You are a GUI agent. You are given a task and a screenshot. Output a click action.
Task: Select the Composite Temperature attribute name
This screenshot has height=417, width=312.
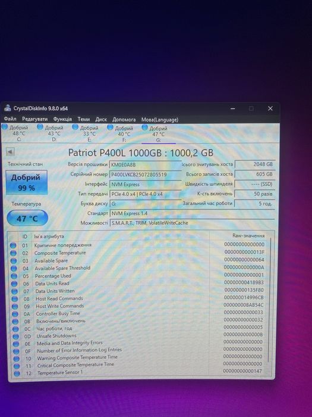click(60, 253)
